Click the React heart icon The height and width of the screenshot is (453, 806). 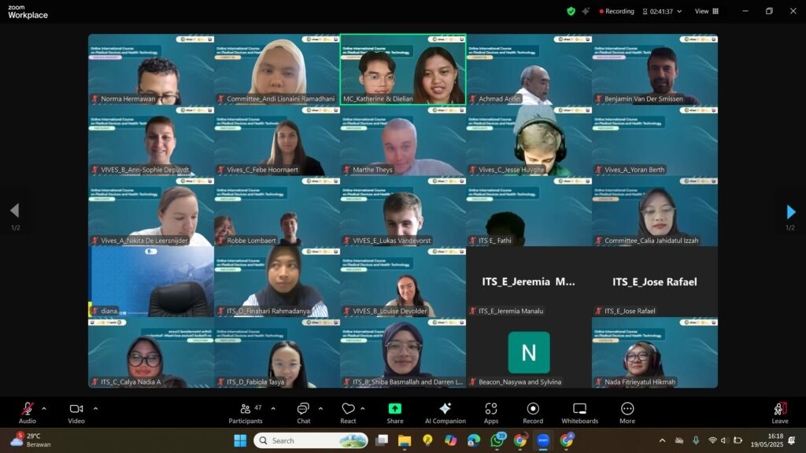(348, 412)
